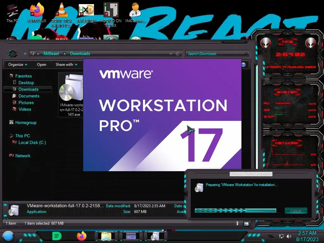This screenshot has height=243, width=324.
Task: Open the green notes app on taskbar
Action: point(57,236)
